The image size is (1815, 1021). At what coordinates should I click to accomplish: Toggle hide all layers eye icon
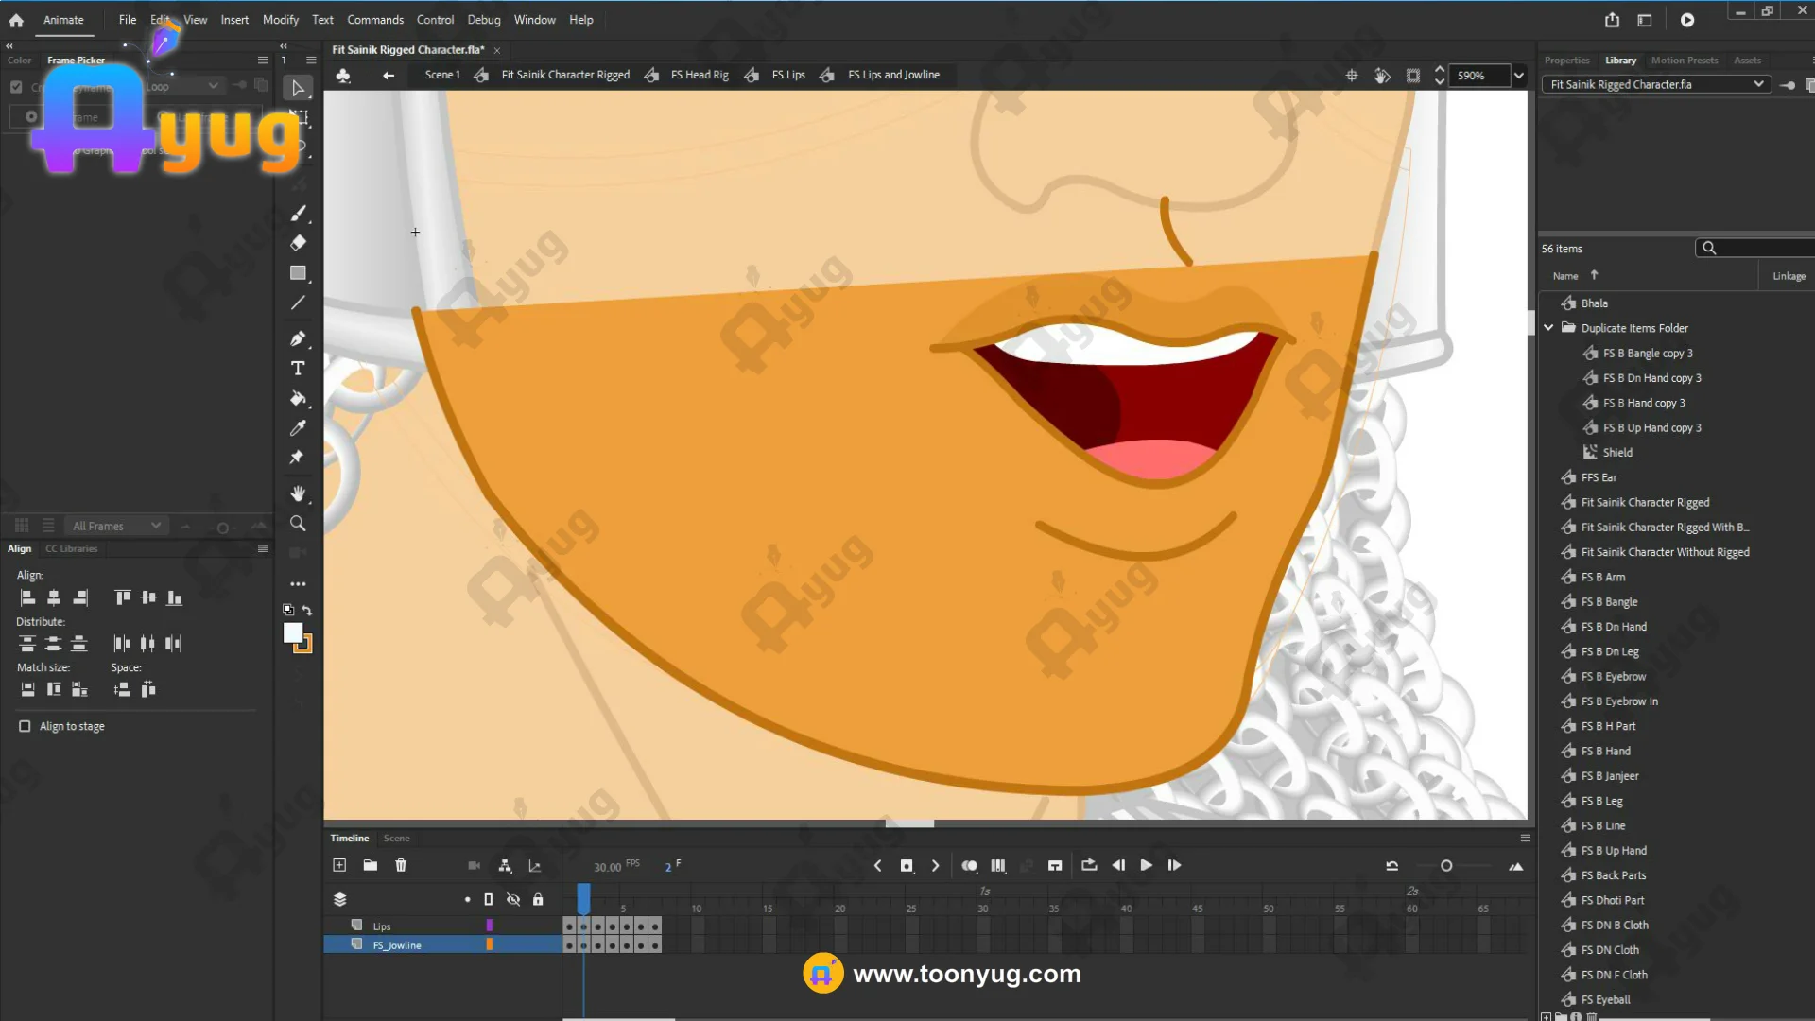click(x=513, y=899)
